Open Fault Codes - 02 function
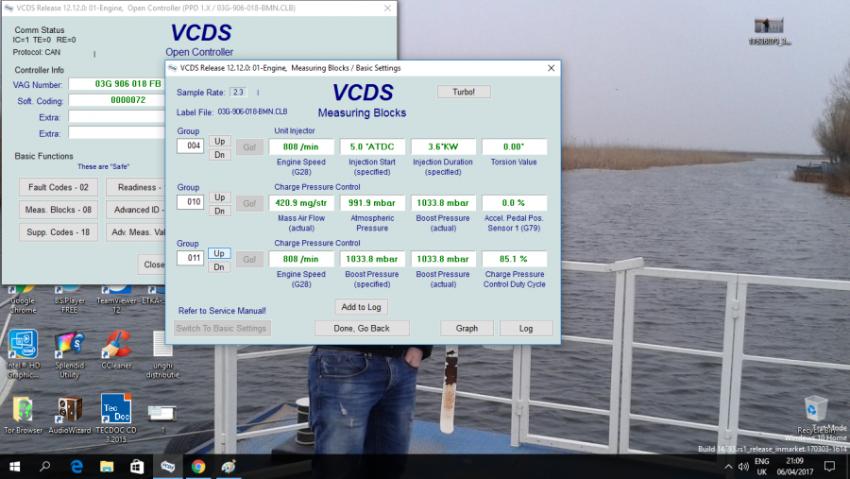The image size is (850, 479). coord(58,187)
